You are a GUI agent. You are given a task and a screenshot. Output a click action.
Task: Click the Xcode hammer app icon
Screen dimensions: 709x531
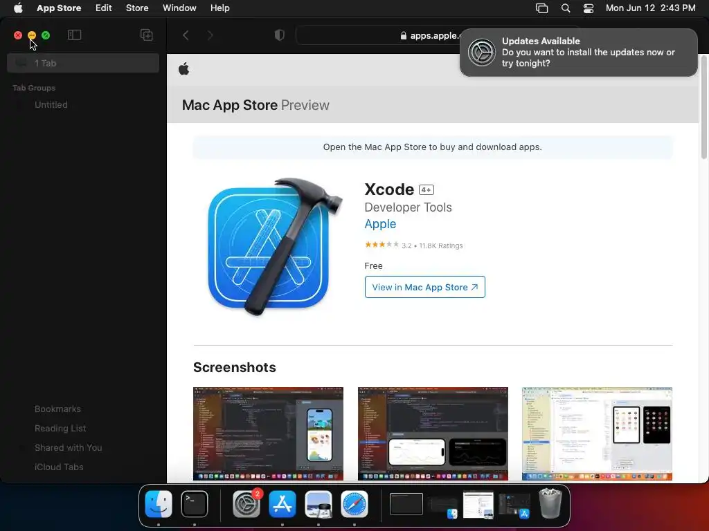[275, 247]
